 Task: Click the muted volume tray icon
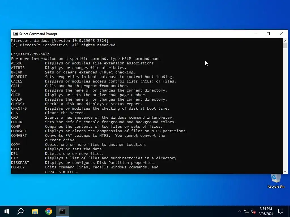[253, 211]
